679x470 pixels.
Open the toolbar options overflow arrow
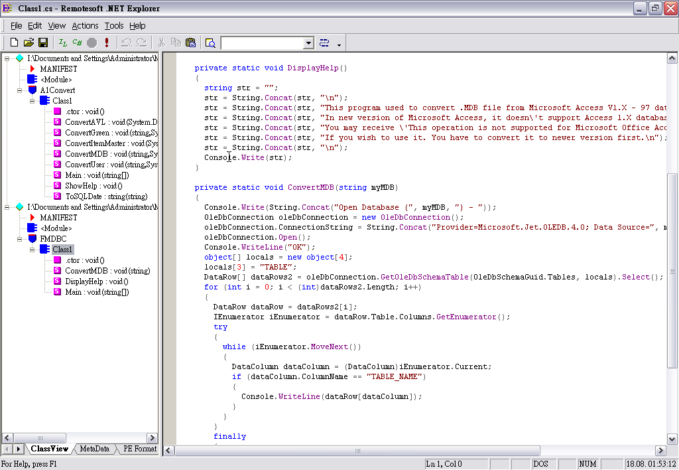[x=339, y=44]
